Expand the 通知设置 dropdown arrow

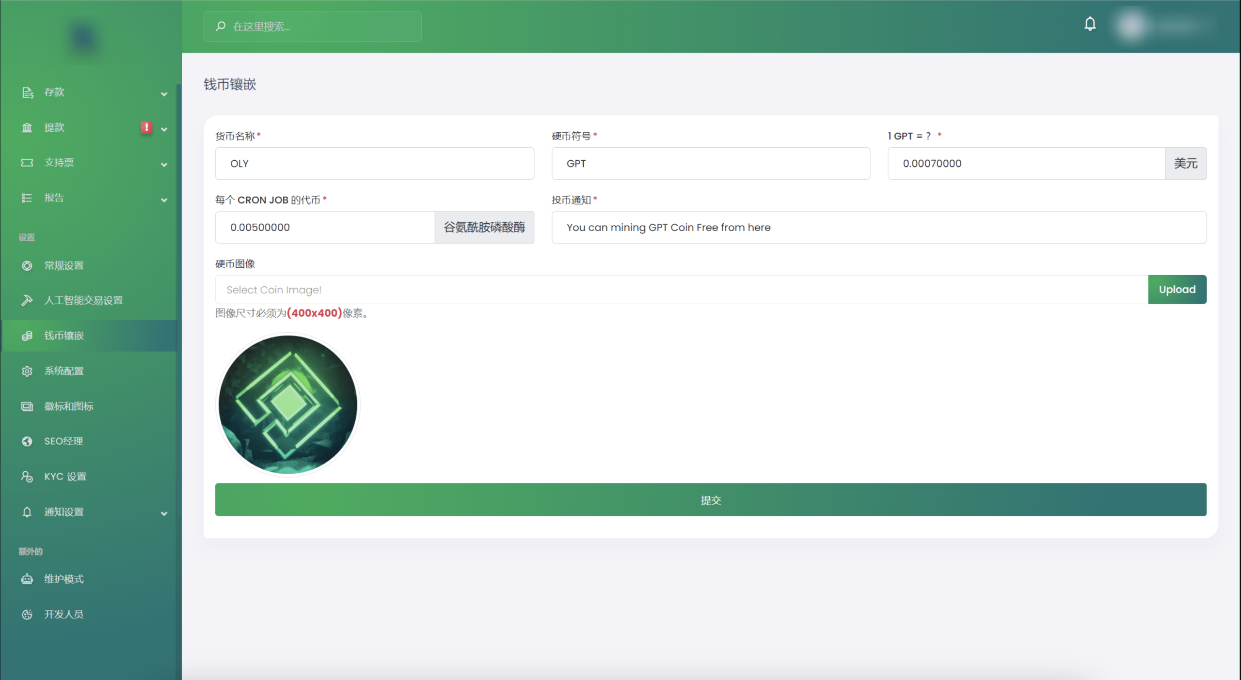(164, 513)
